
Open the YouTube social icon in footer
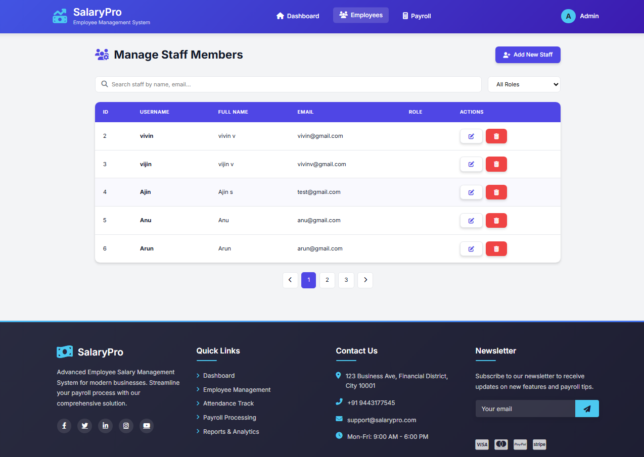coord(146,426)
